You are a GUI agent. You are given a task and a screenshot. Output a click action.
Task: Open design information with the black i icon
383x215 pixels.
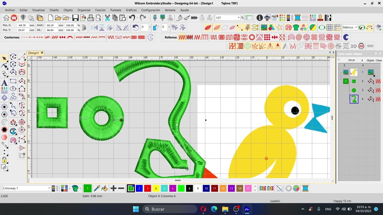259,18
